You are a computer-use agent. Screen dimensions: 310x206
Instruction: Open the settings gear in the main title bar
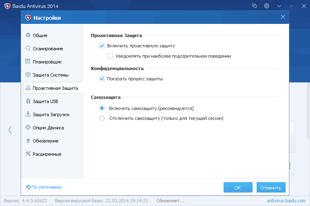(x=267, y=6)
